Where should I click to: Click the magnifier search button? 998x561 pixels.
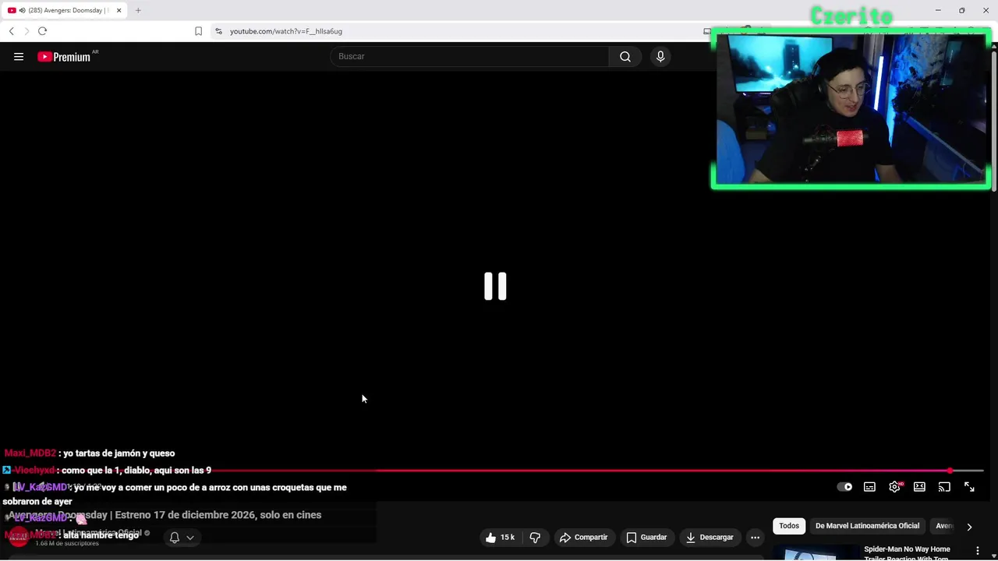pos(625,56)
